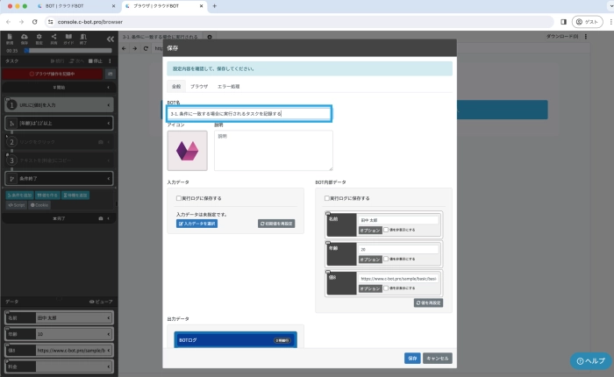Collapse the sidebar with the double-chevron icon
614x377 pixels.
pyautogui.click(x=111, y=39)
